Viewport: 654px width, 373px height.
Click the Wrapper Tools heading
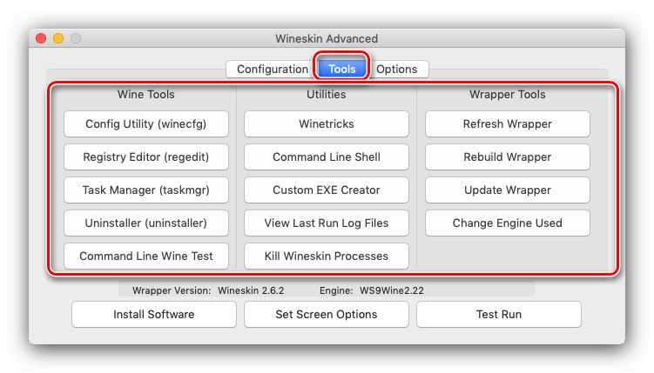pos(508,95)
